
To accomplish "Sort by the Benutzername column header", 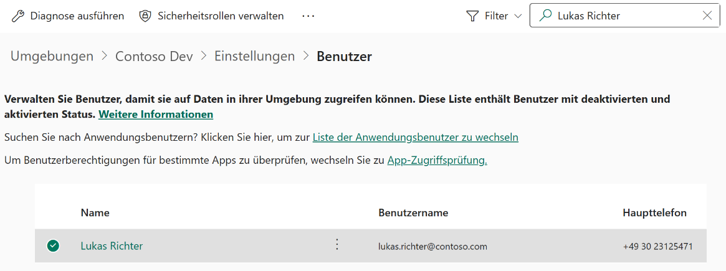I will tap(413, 213).
